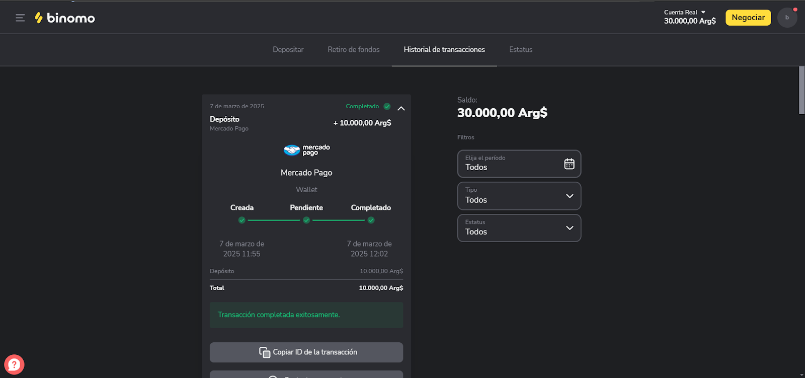
Task: Open the help support chat icon
Action: pos(14,364)
